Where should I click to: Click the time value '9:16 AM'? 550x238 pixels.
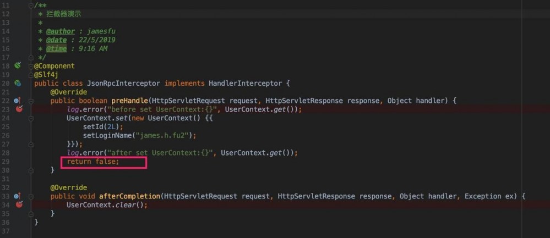tap(93, 49)
